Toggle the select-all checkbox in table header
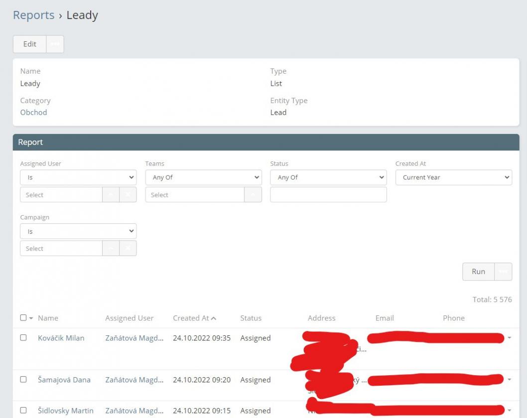The height and width of the screenshot is (418, 527). [x=23, y=318]
